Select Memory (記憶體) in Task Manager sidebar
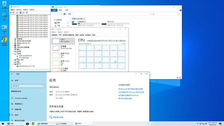 [x=63, y=48]
